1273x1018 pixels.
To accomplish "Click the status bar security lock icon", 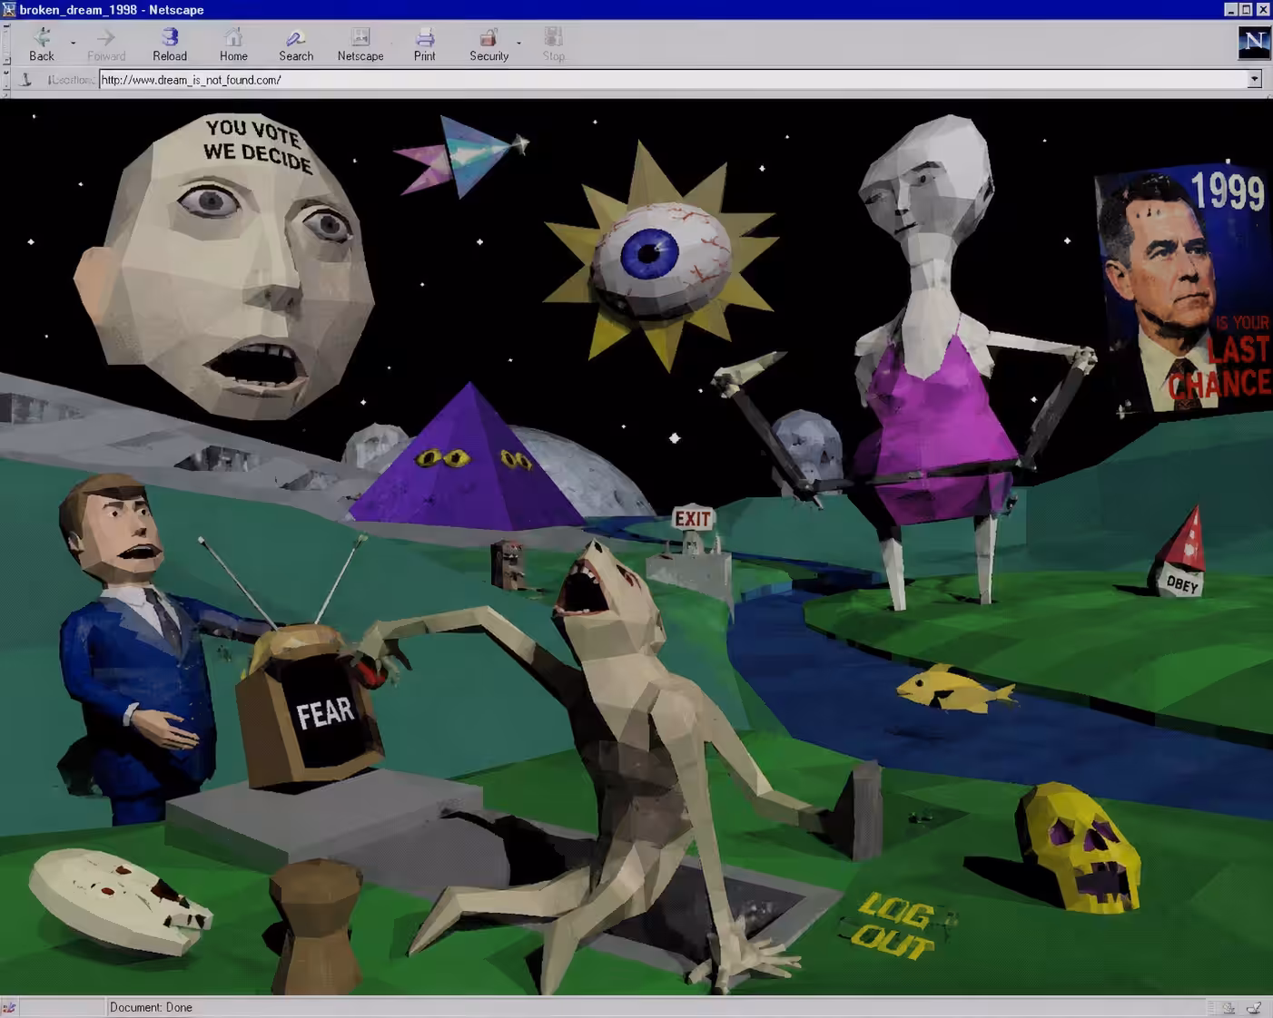I will click(9, 1007).
